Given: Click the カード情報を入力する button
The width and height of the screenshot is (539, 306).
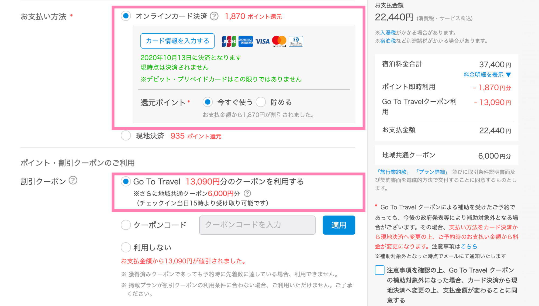Looking at the screenshot, I should (x=177, y=41).
